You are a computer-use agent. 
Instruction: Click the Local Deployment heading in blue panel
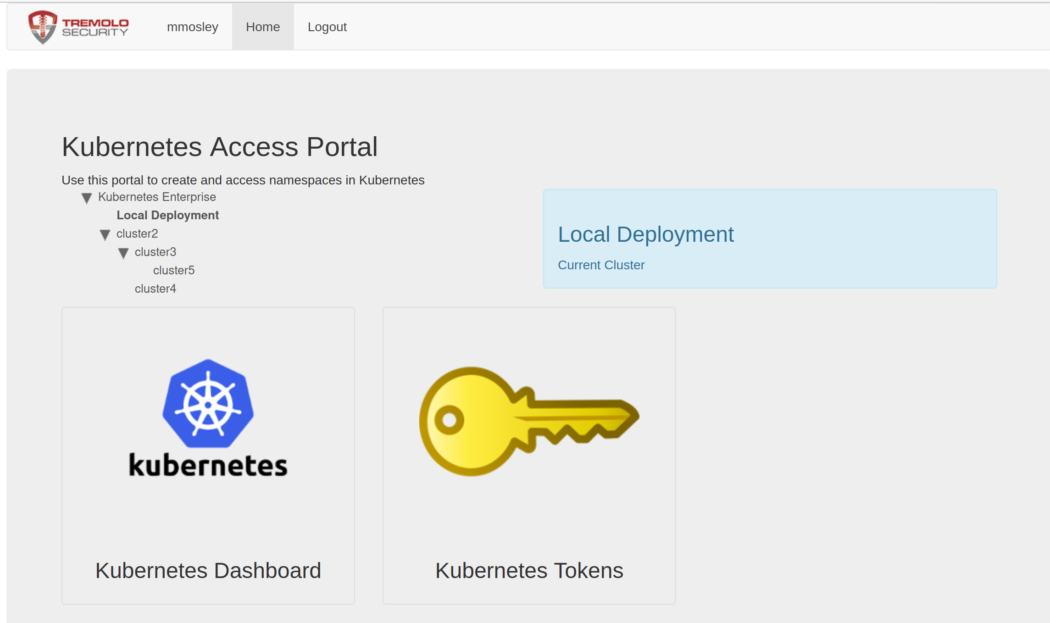point(645,234)
